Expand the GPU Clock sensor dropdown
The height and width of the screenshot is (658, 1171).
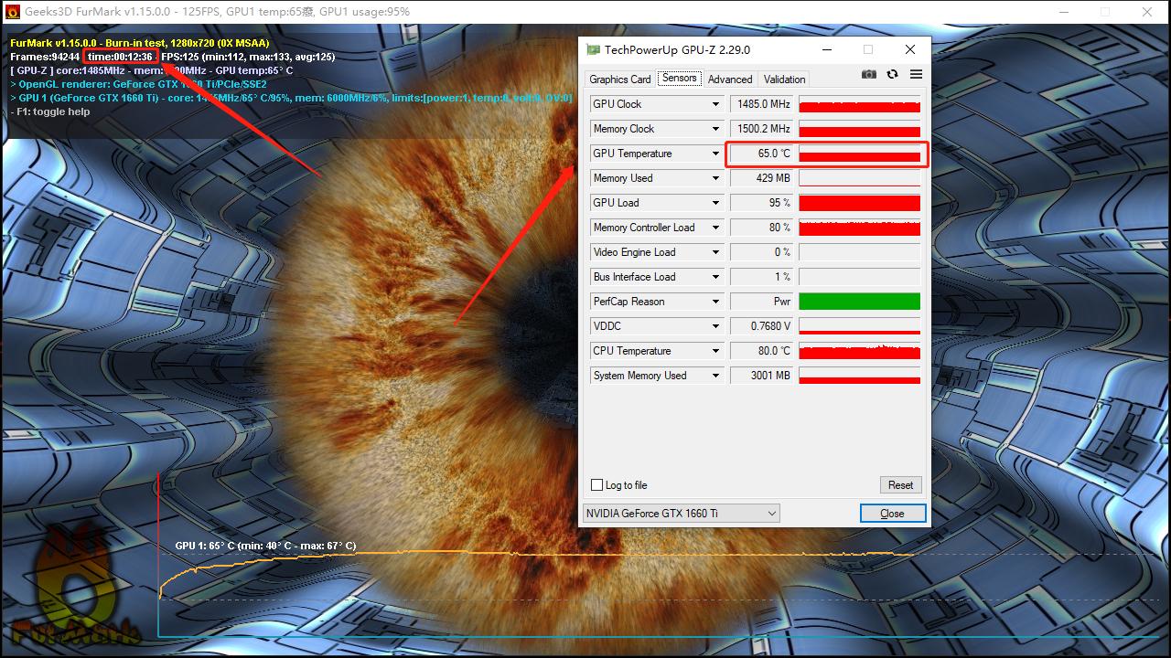715,104
